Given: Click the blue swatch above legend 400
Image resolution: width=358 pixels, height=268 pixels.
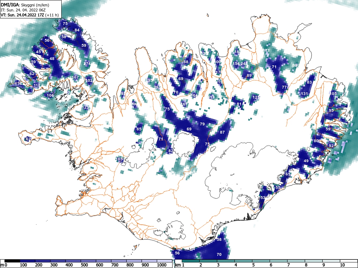Looking at the screenshot, I should click(73, 261).
